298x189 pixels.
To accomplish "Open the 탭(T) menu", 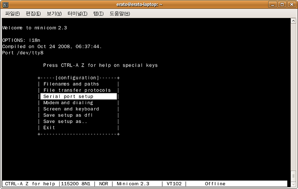I will point(99,14).
